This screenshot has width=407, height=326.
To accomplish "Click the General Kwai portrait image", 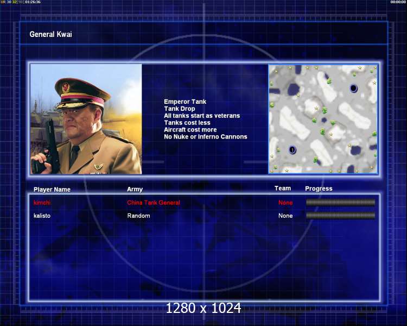I will click(86, 119).
